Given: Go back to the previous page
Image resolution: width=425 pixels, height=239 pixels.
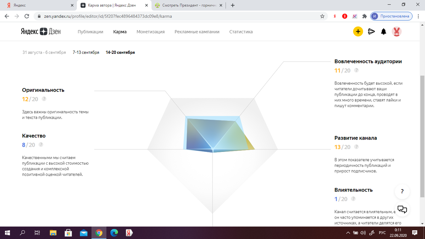Looking at the screenshot, I should pyautogui.click(x=7, y=16).
